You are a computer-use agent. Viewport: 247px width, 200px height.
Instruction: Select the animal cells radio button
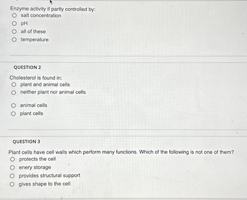(x=13, y=105)
